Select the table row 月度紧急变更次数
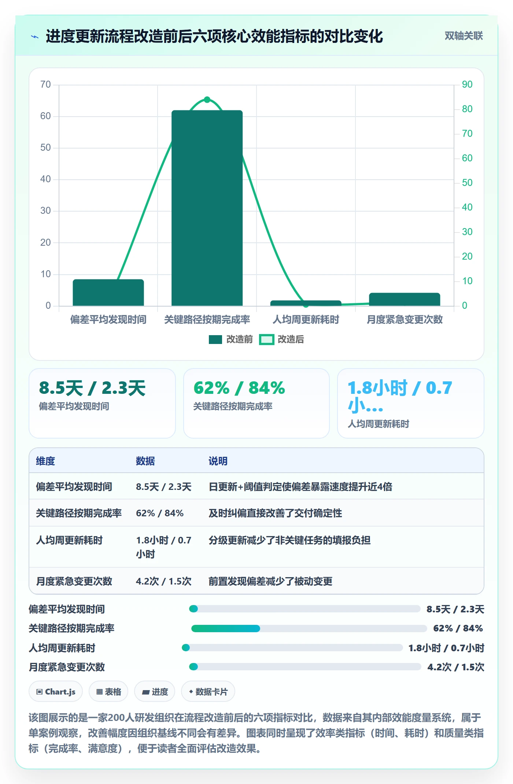Image resolution: width=513 pixels, height=784 pixels. point(256,581)
